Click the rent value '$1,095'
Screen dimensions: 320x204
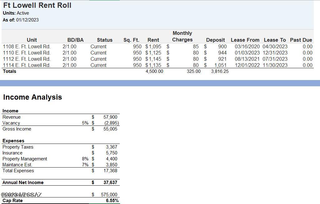(x=153, y=47)
